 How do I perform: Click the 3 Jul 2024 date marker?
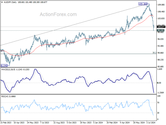[151, 122]
